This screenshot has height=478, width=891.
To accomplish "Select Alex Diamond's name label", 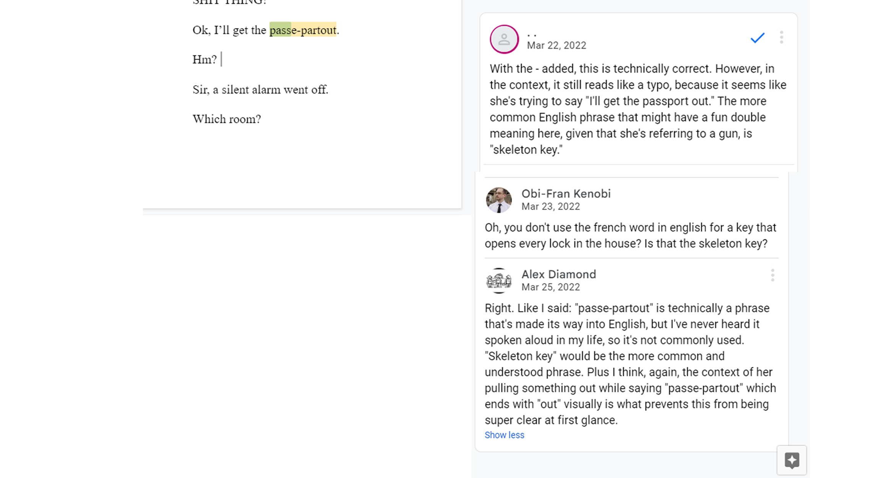I will (558, 274).
